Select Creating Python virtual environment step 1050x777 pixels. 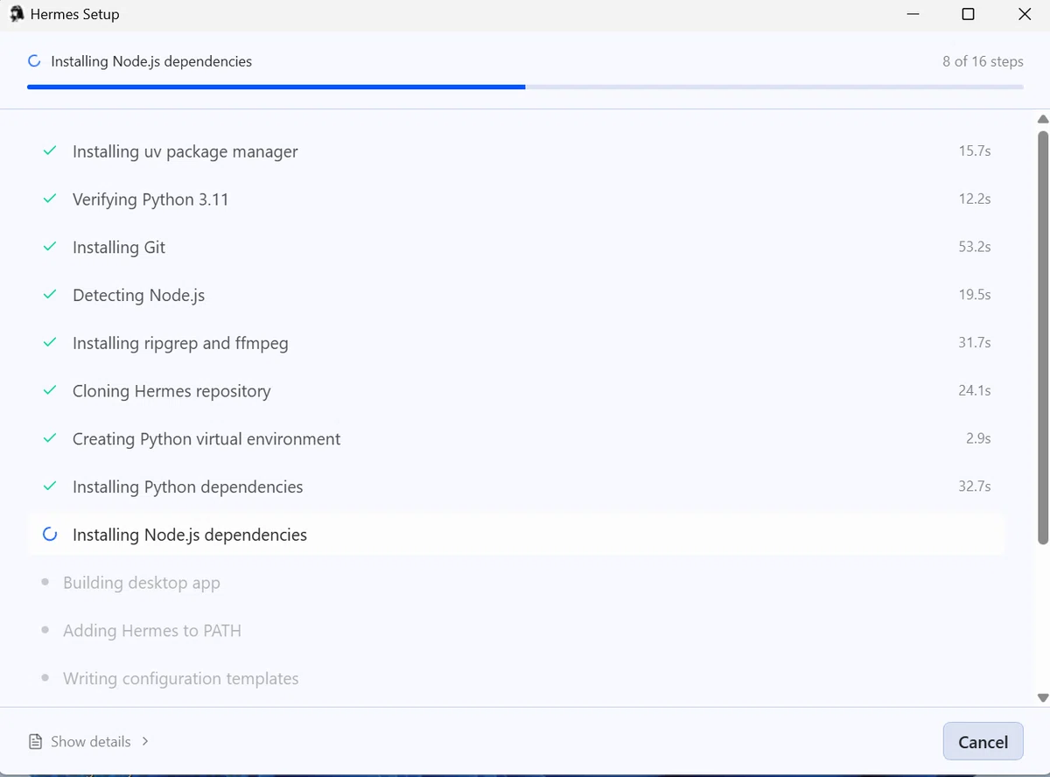pyautogui.click(x=516, y=438)
